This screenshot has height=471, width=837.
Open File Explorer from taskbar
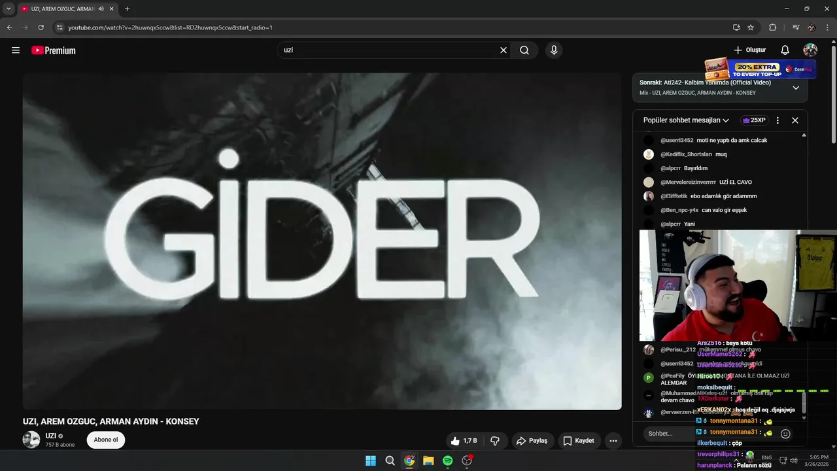pyautogui.click(x=428, y=461)
